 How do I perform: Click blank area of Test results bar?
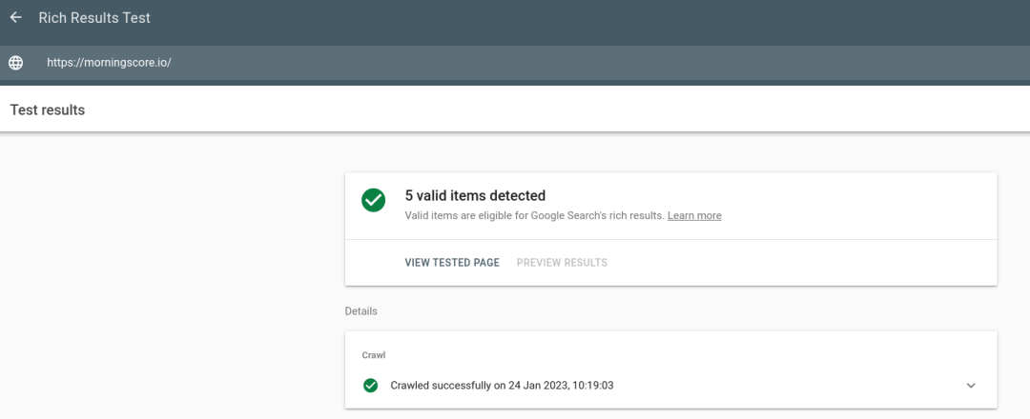pos(572,110)
